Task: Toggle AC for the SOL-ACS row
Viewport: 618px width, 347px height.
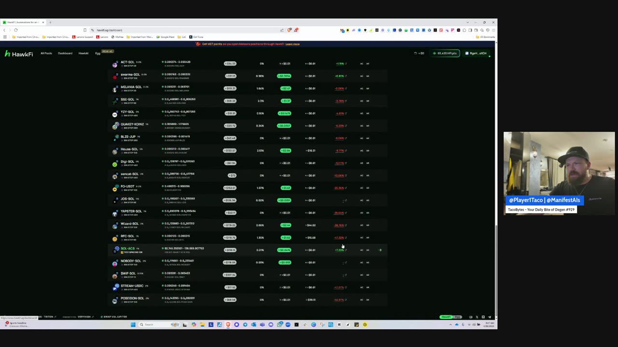Action: (361, 250)
